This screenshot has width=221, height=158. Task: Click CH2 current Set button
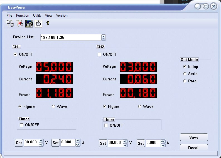pos(141,143)
